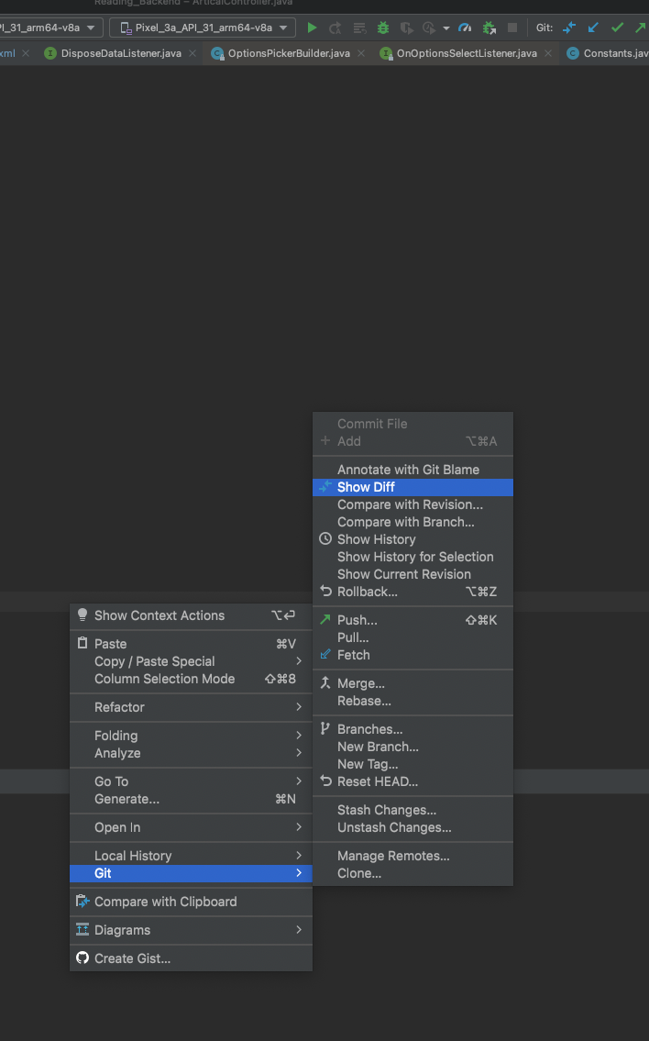Run the application with the green play icon

tap(312, 28)
